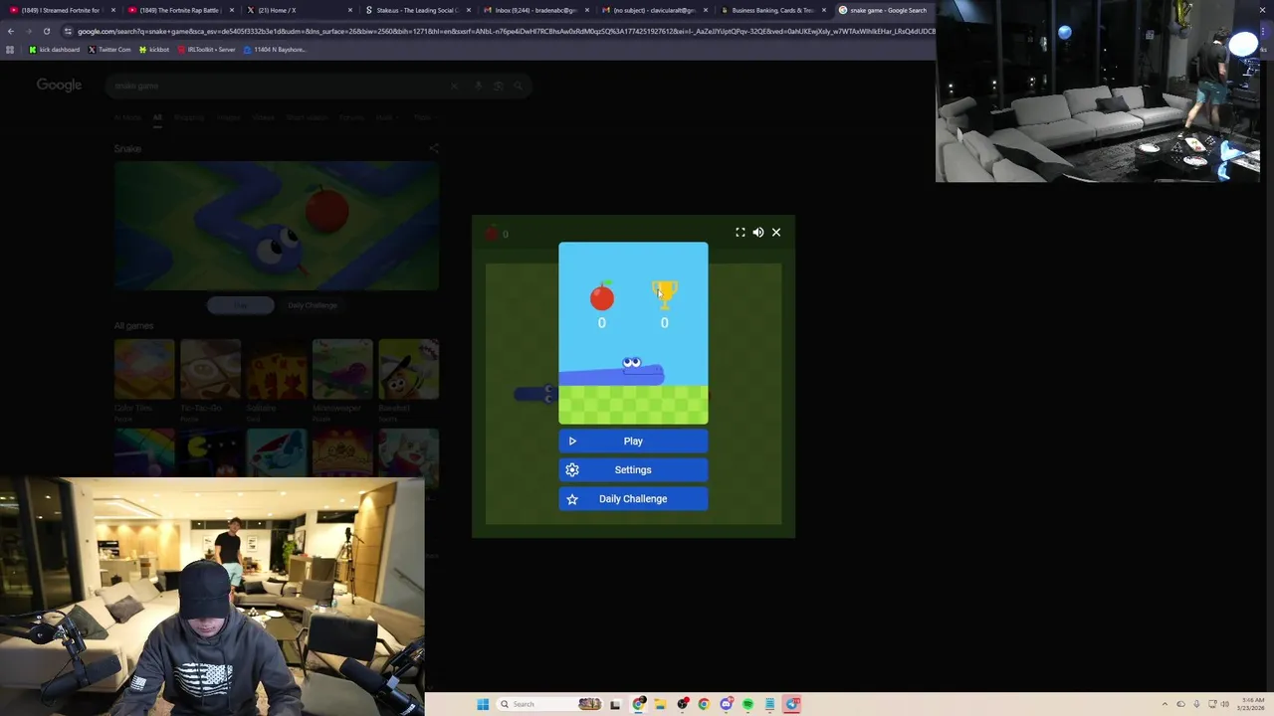The image size is (1274, 716).
Task: Click the Snake game preview thumbnail
Action: click(x=277, y=226)
